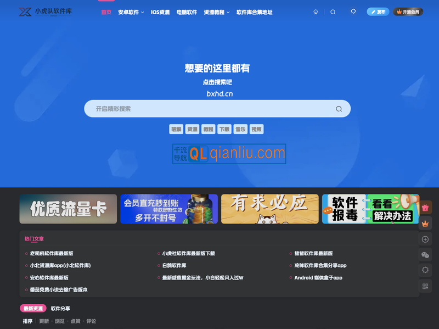
Task: Select the crown icon in the right sidebar
Action: tap(425, 223)
